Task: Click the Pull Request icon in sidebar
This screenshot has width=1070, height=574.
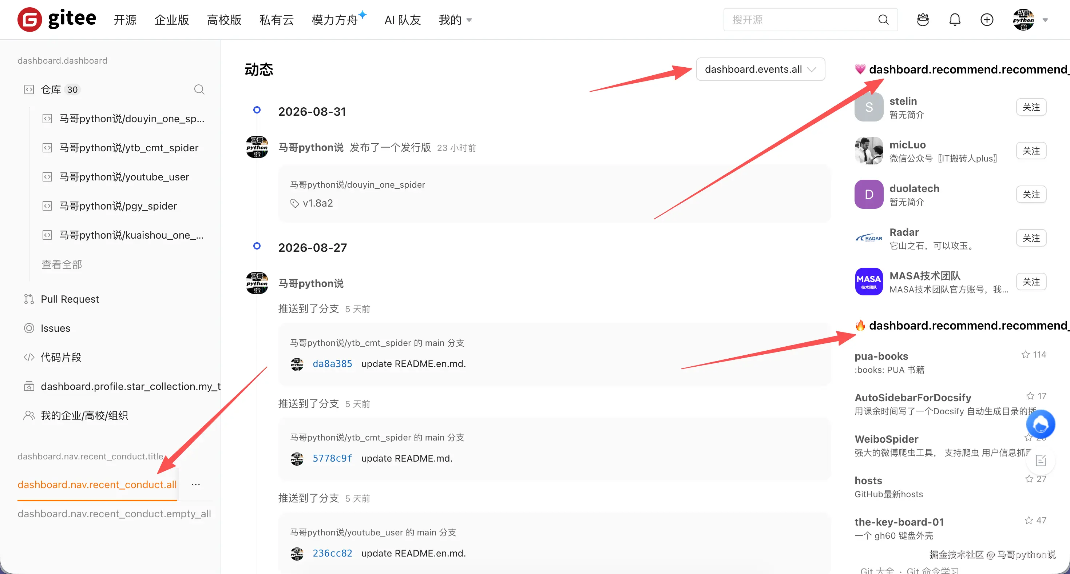Action: pyautogui.click(x=29, y=299)
